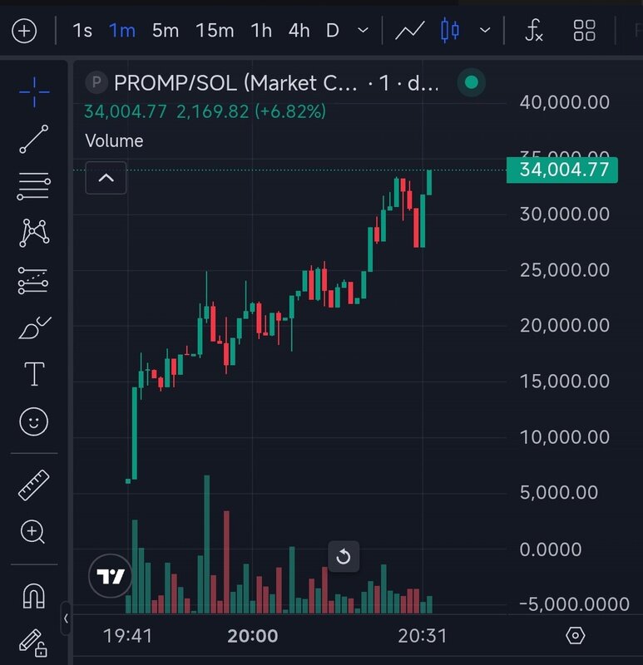The width and height of the screenshot is (643, 665).
Task: Open the chart style dropdown arrow
Action: point(486,32)
